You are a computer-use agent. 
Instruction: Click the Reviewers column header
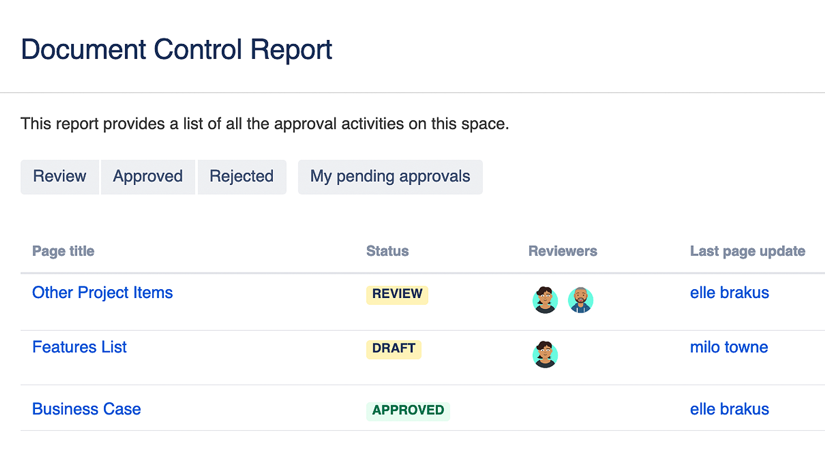tap(563, 251)
